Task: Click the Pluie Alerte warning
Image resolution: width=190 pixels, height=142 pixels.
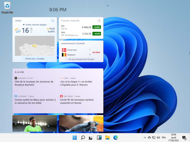Action: (51, 30)
